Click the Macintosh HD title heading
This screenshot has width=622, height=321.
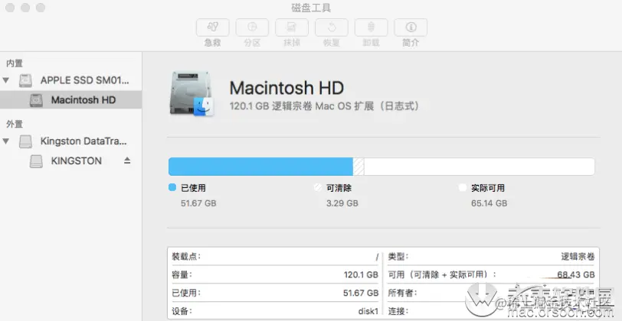pos(286,87)
